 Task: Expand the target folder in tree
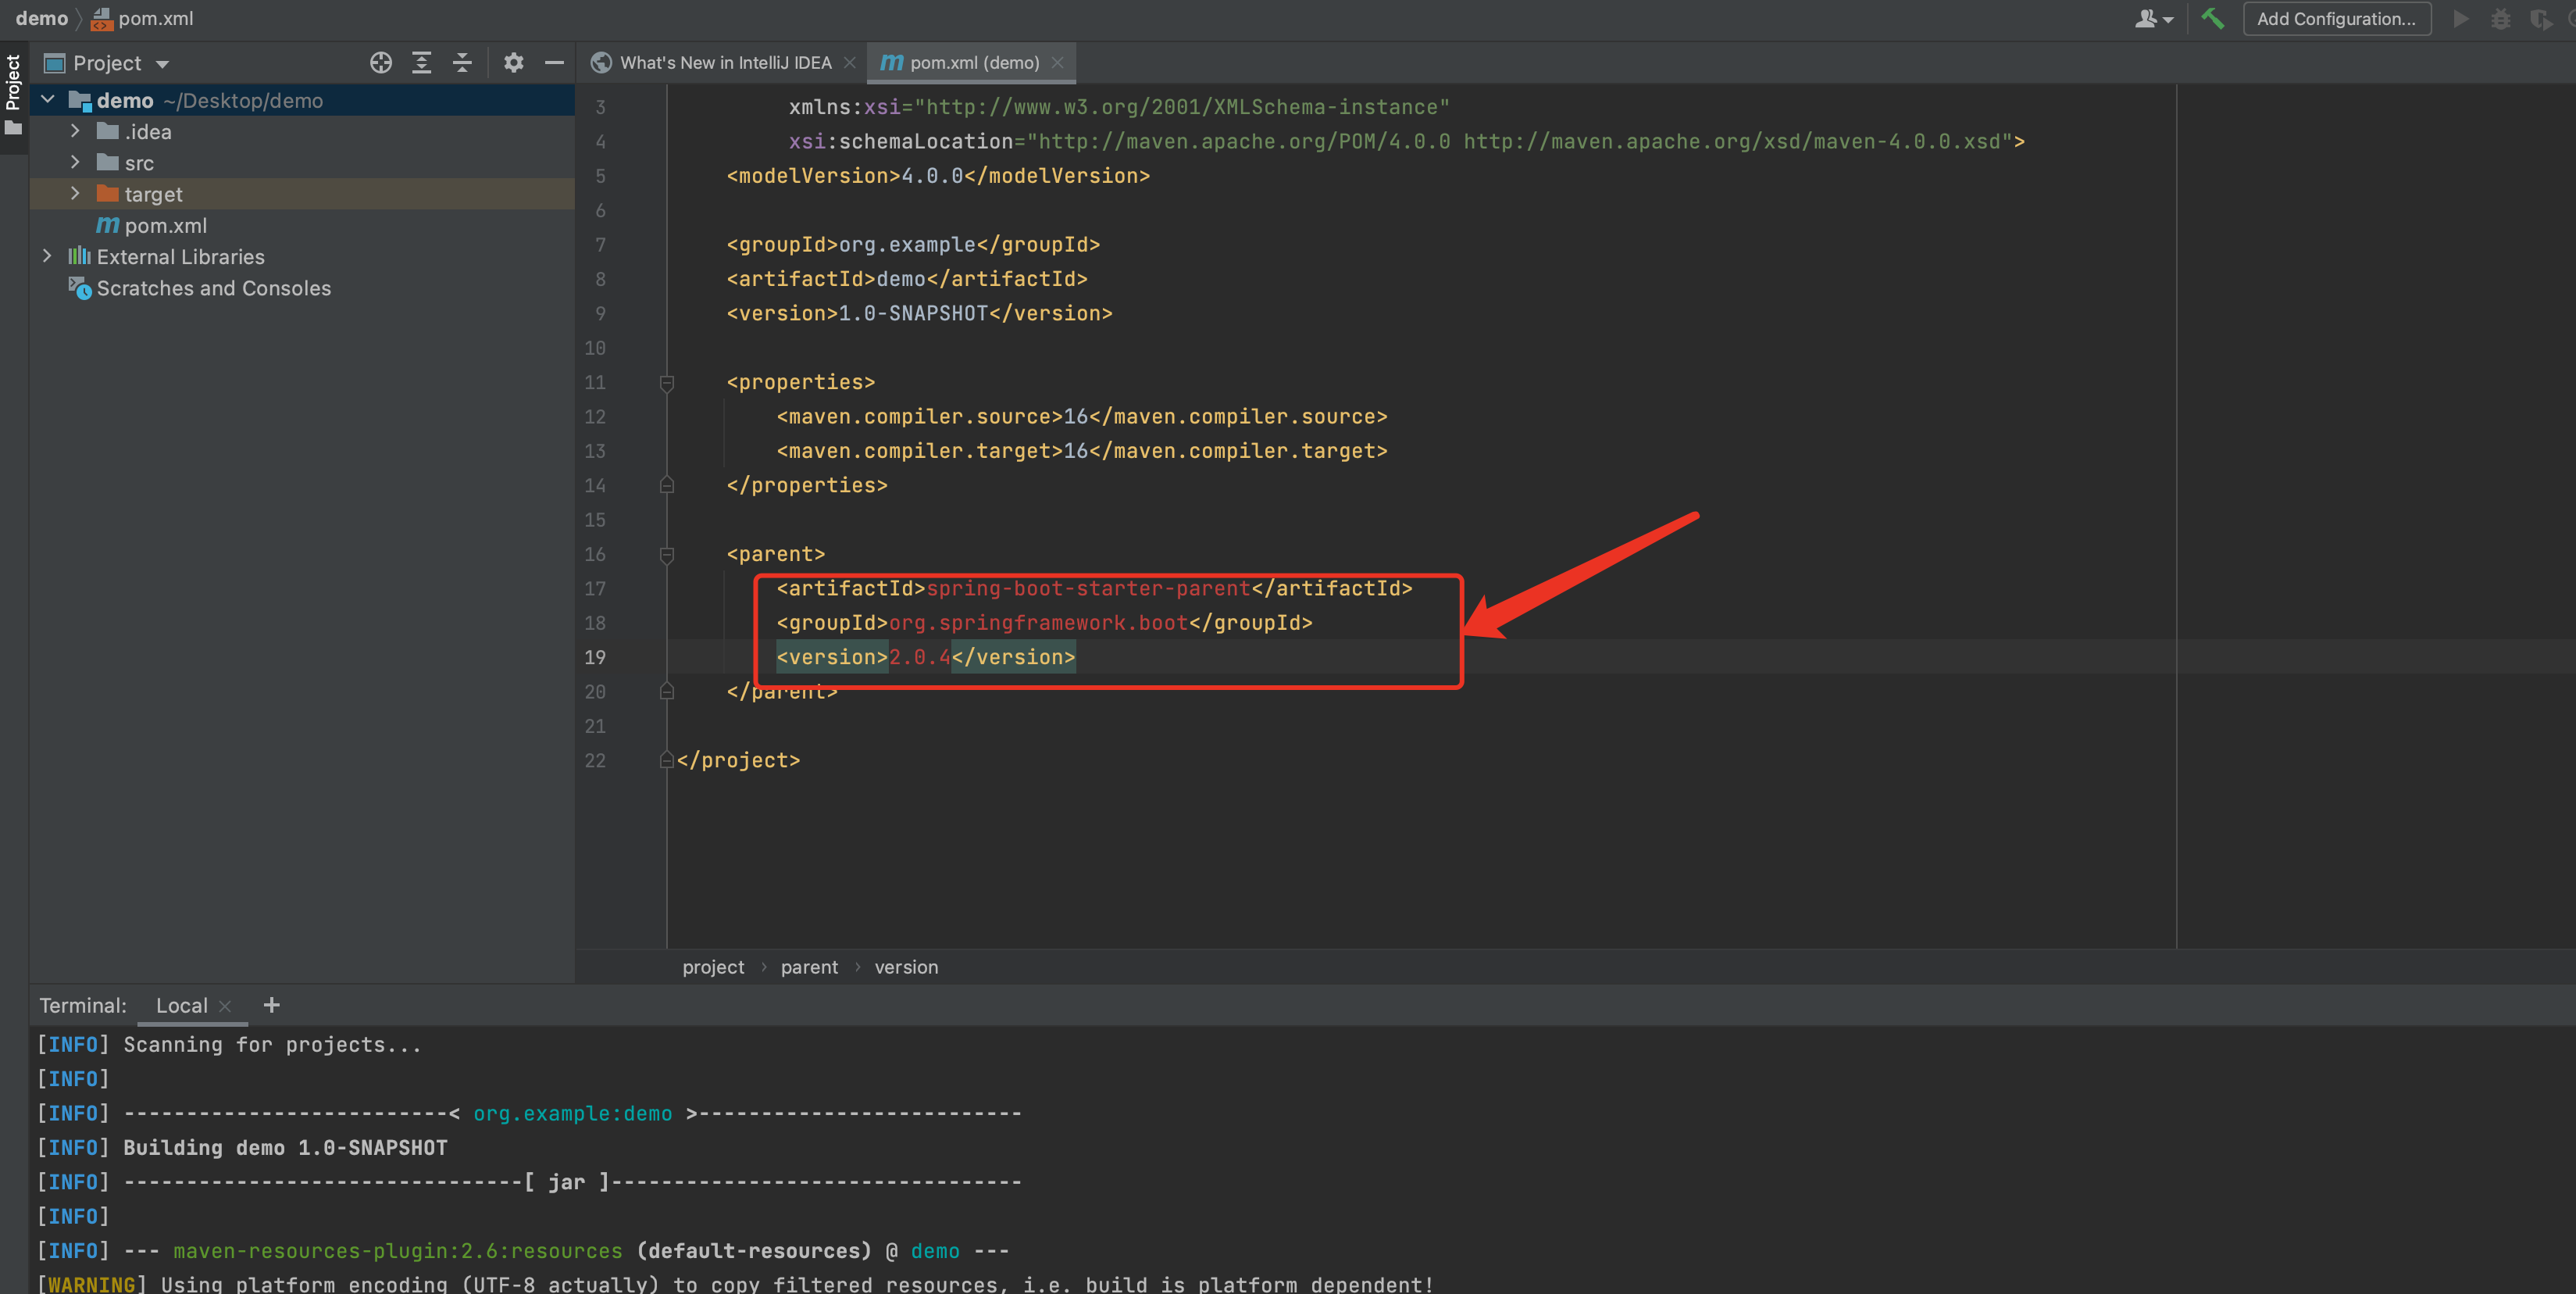[75, 194]
